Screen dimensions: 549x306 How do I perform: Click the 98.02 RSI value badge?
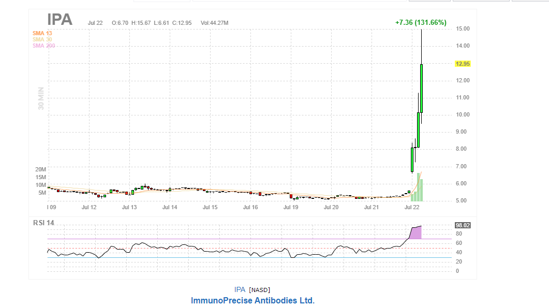pyautogui.click(x=462, y=225)
